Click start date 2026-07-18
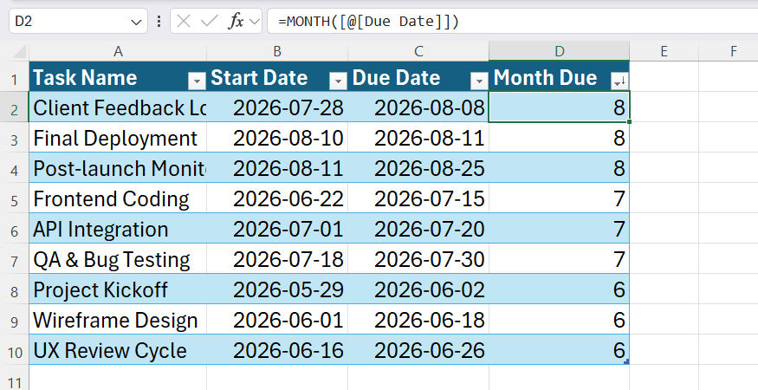This screenshot has width=758, height=390. tap(277, 259)
